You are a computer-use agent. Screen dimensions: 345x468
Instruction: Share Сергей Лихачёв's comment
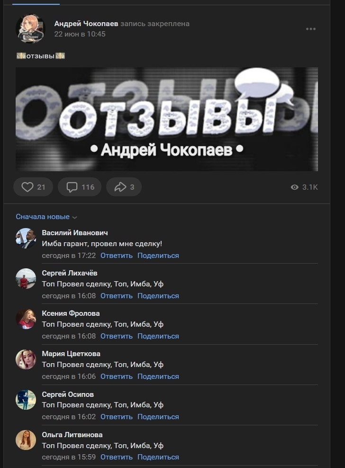coord(158,296)
